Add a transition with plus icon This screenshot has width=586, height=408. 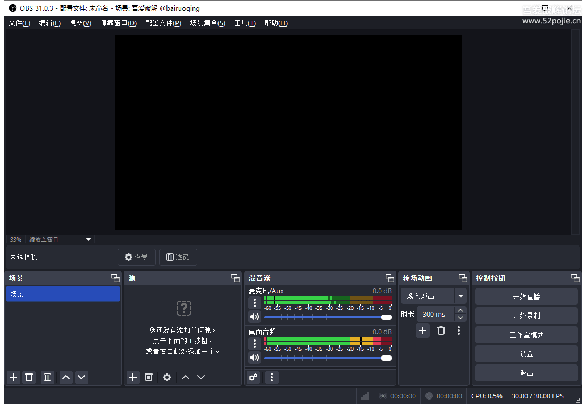[x=423, y=330]
